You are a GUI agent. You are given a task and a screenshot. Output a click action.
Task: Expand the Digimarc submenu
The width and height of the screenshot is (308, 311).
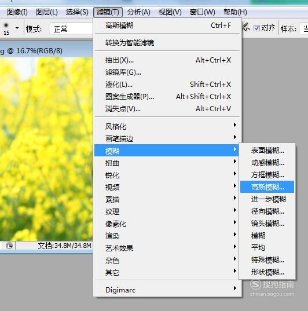[x=167, y=290]
